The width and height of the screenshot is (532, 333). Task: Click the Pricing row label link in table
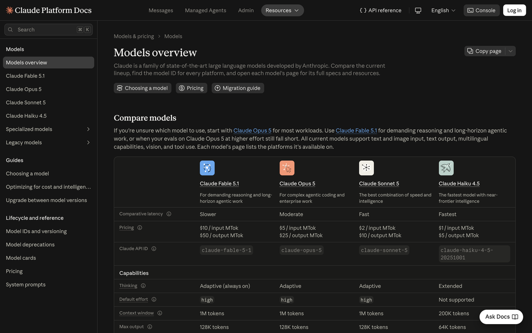tap(126, 228)
